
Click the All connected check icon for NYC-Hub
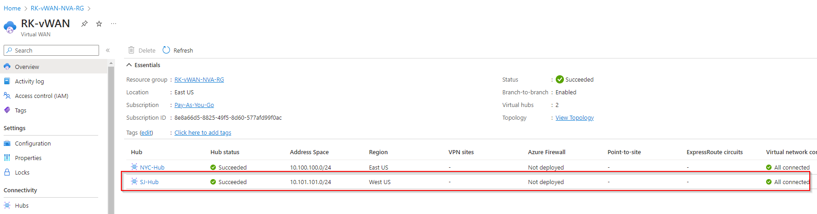coord(769,167)
